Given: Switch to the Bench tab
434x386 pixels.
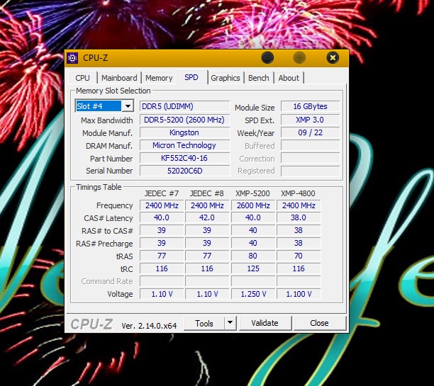Looking at the screenshot, I should 259,78.
